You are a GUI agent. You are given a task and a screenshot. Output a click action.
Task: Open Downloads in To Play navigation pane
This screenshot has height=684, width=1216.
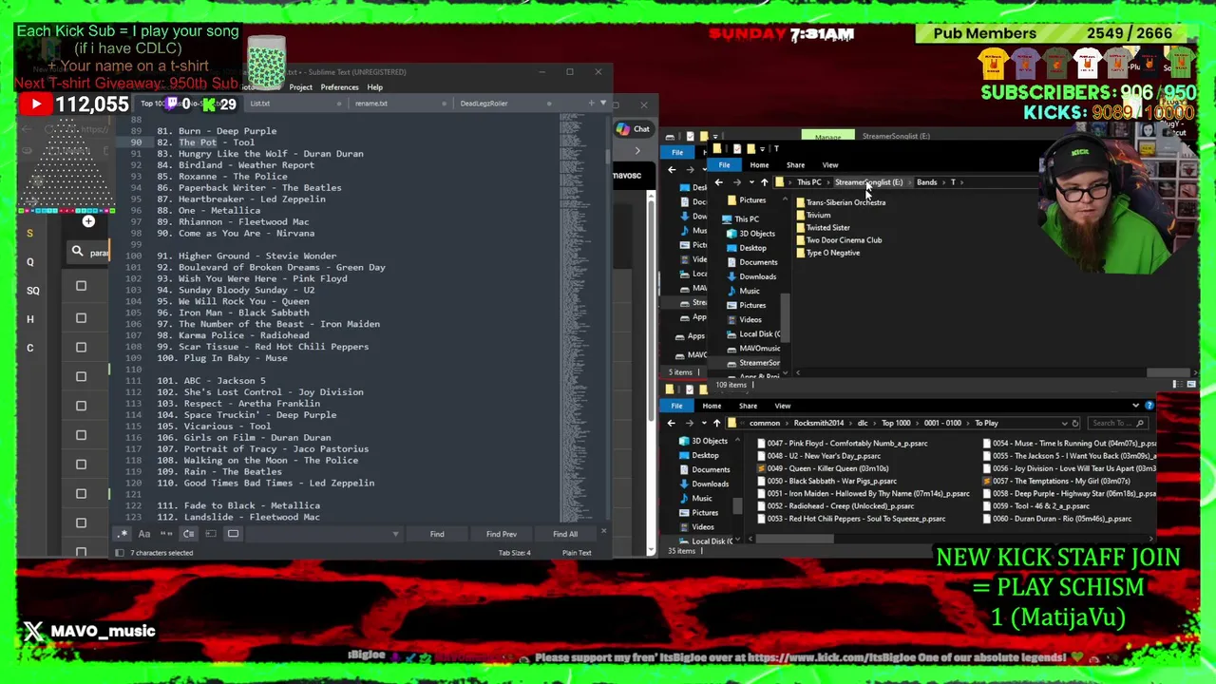(x=702, y=484)
